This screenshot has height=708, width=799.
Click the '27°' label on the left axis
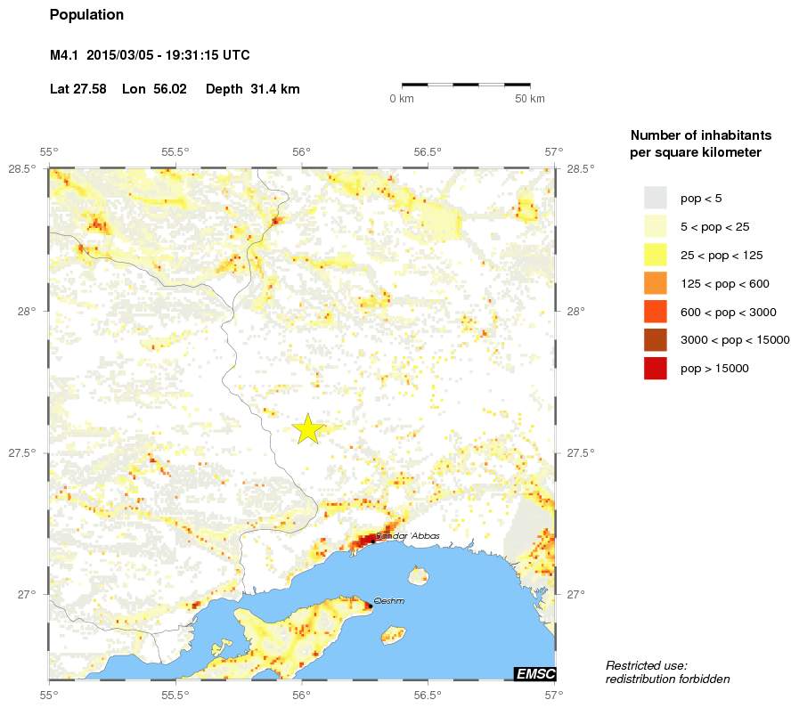point(27,594)
